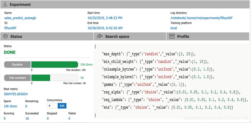The height and width of the screenshot is (123, 251).
Task: Select experiment name sales_predict_autoxgb
Action: [20, 18]
